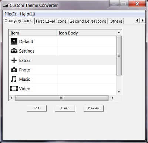The image size is (148, 143).
Task: Click the Photo camera icon
Action: [14, 70]
